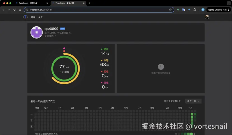Screen dimensions: 232x135
Task: Click the TypeRoom logo in the navbar
Action: click(x=25, y=17)
